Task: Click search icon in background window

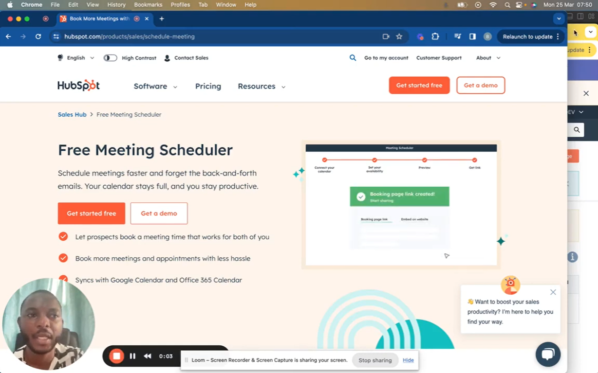Action: click(x=577, y=130)
